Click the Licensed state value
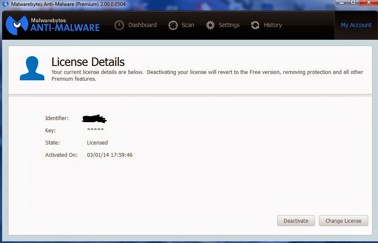 click(x=98, y=142)
